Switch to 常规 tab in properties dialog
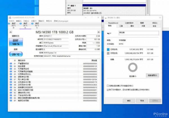 (x=110, y=26)
